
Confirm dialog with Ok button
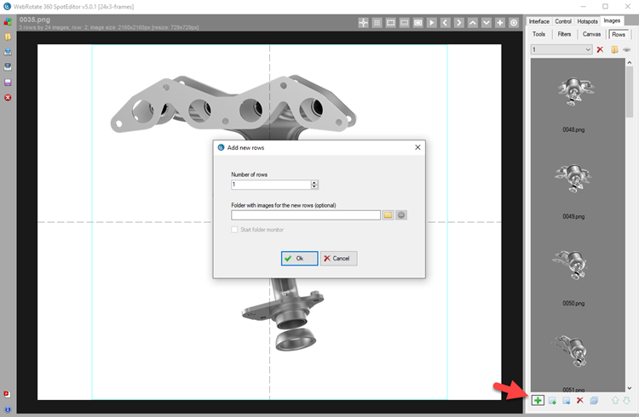300,259
